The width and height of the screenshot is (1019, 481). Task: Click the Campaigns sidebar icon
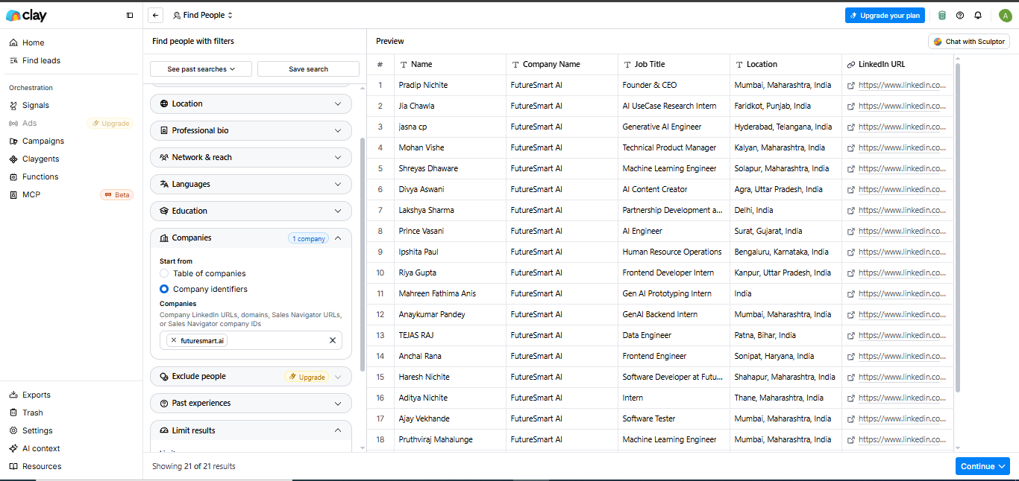coord(14,141)
